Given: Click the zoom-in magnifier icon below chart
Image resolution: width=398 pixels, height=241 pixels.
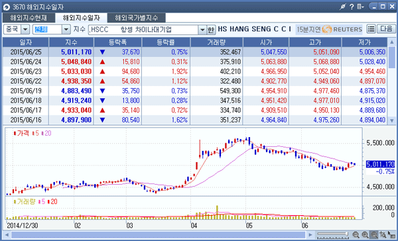Looking at the screenshot, I should [x=365, y=235].
